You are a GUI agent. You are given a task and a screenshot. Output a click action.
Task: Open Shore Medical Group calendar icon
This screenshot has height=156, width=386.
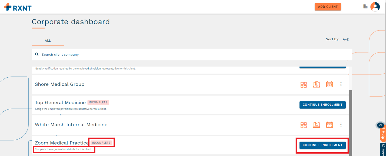tap(330, 85)
